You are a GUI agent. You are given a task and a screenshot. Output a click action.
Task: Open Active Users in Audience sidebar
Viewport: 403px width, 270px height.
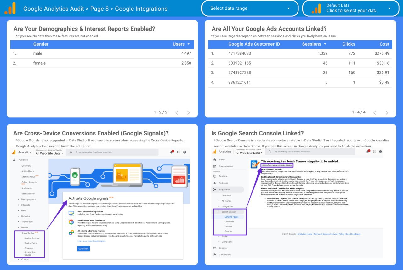point(28,171)
